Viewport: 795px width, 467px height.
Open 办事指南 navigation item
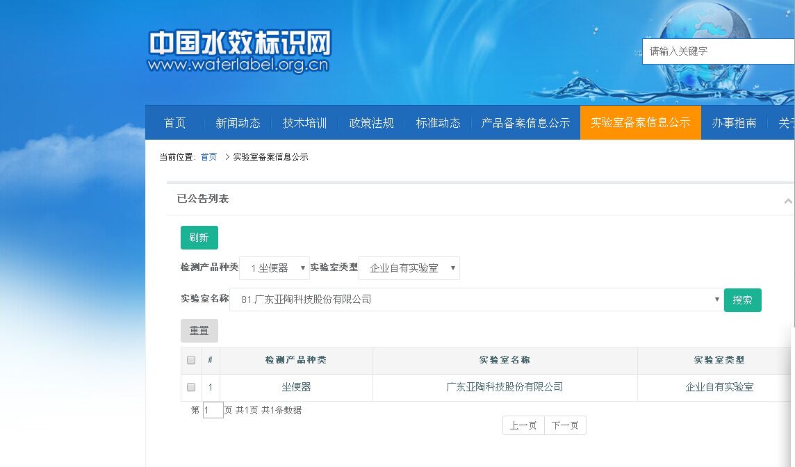734,123
